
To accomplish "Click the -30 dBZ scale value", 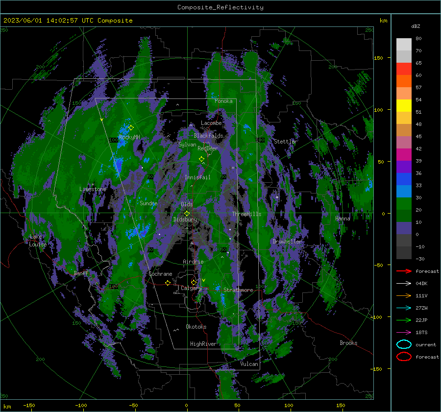I will (420, 259).
